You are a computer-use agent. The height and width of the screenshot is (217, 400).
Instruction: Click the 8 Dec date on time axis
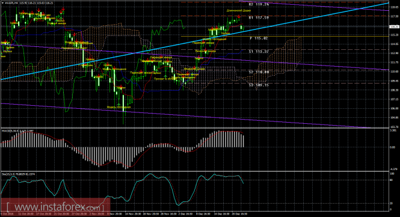(203, 214)
